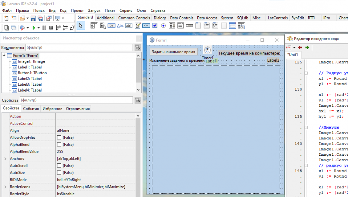Viewport: 348px width, 197px height.
Task: Click the Pause execution icon
Action: coord(44,28)
